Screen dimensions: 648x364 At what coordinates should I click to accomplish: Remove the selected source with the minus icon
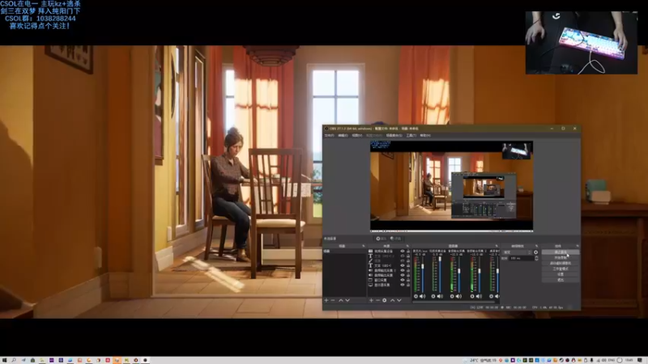pos(377,300)
